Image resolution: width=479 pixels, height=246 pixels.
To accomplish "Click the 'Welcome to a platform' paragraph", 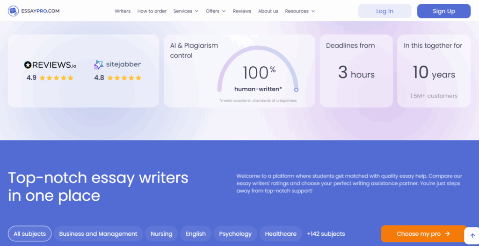I will click(x=349, y=183).
